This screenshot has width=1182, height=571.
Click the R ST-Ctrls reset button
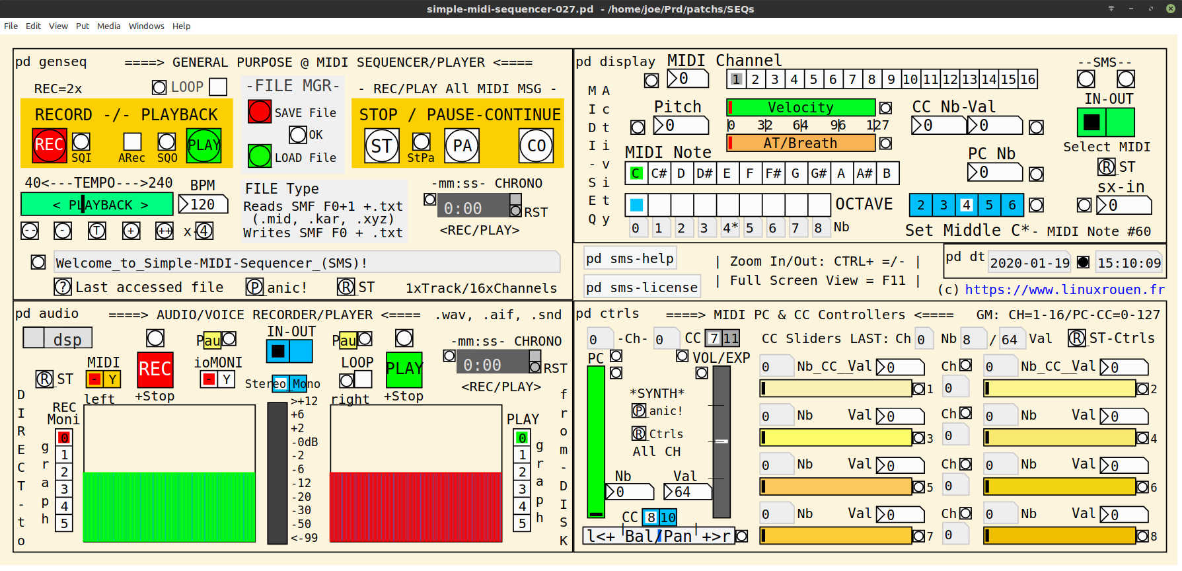[x=1076, y=338]
